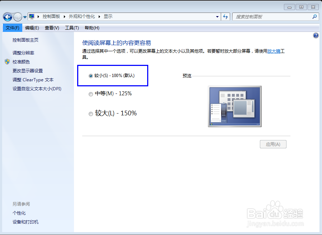Choose the 较大(L) - 150% text size

tap(91, 114)
